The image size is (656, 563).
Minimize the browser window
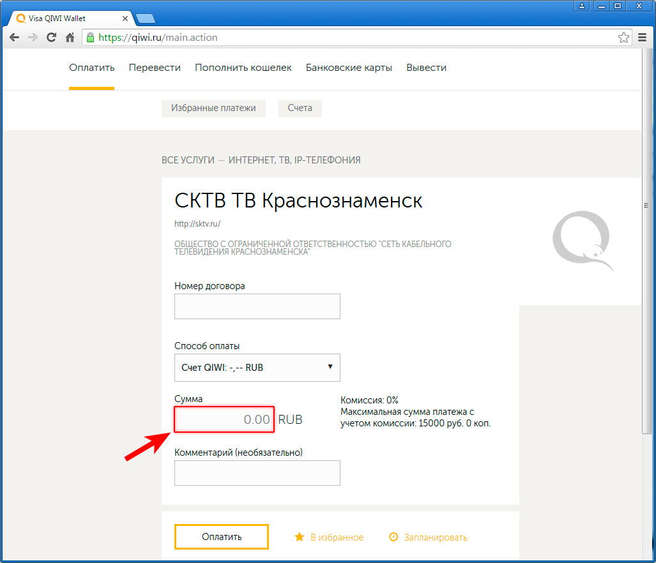tap(602, 6)
